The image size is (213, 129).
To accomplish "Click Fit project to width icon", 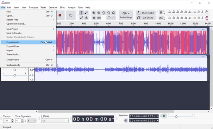I will coord(108,13).
